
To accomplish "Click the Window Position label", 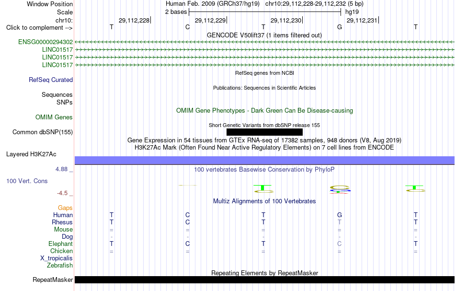I will click(x=50, y=4).
